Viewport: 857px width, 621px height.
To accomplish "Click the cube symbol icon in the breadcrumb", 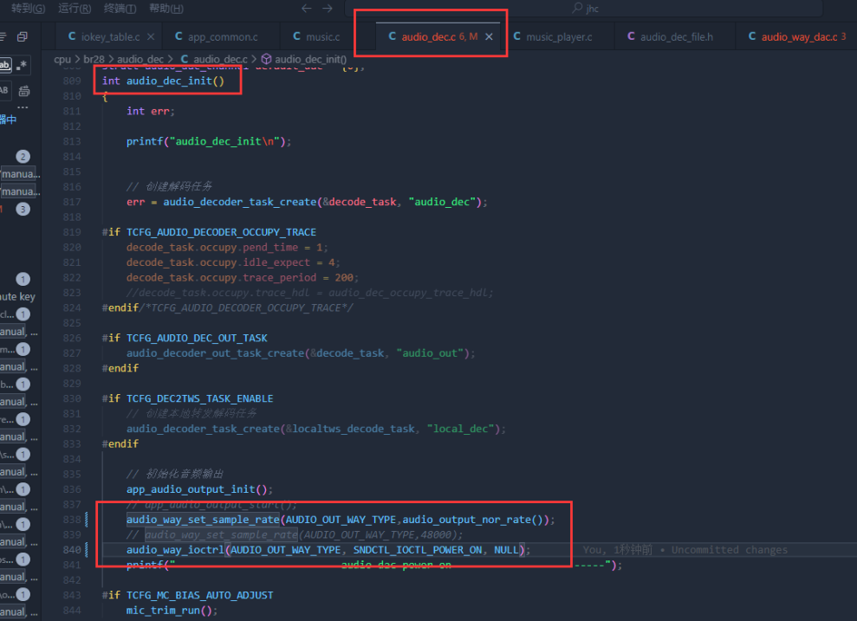I will (267, 59).
